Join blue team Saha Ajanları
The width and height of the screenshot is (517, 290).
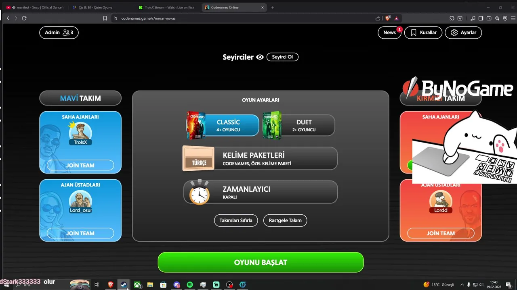coord(80,165)
